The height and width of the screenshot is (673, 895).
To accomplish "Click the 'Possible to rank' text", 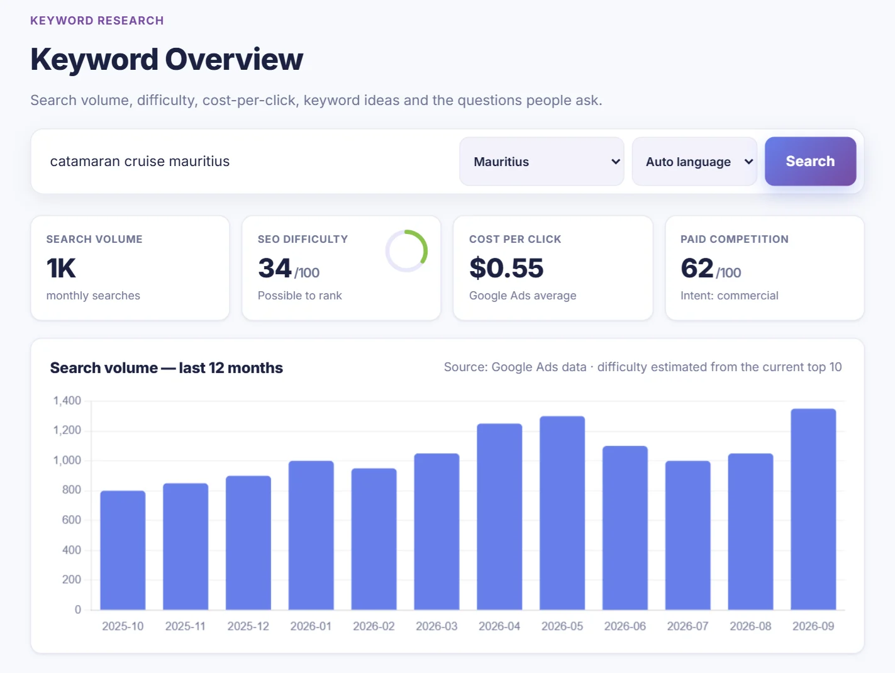I will (300, 296).
